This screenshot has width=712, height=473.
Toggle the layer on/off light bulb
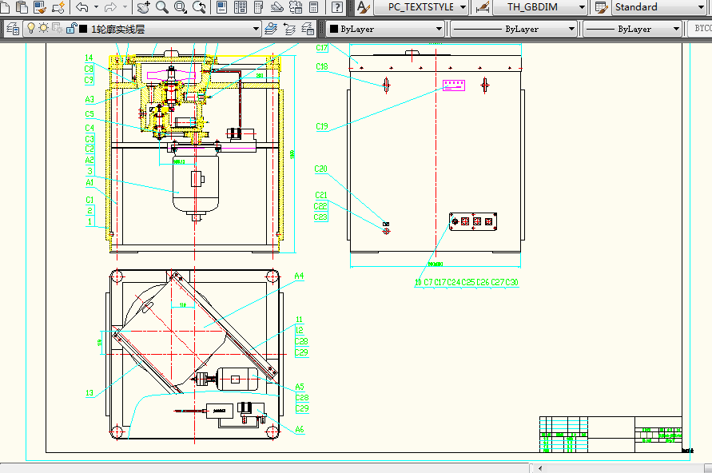31,28
